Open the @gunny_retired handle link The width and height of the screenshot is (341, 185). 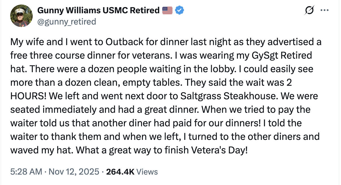[67, 21]
